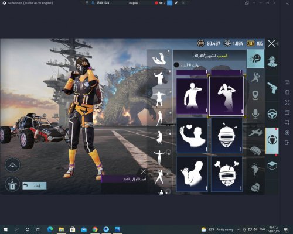Click the Gameloop region capture icon
Viewport: 293px width, 234px height.
click(287, 122)
